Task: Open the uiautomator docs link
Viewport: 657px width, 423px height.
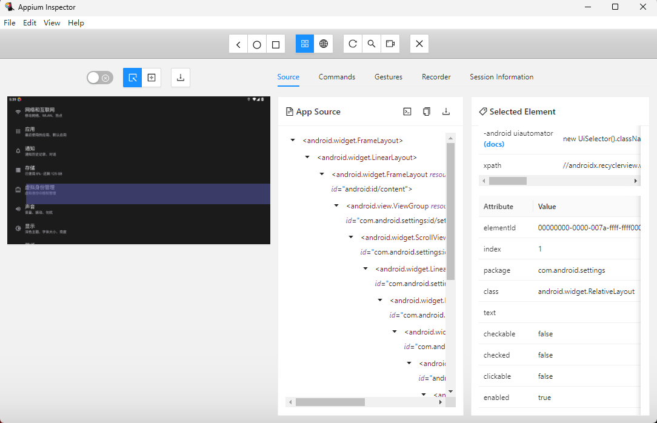Action: coord(493,144)
